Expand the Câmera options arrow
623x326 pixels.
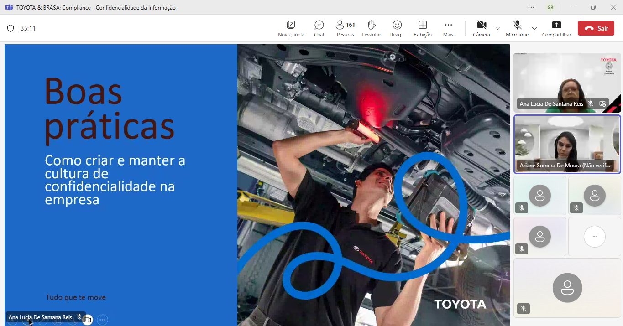point(498,28)
